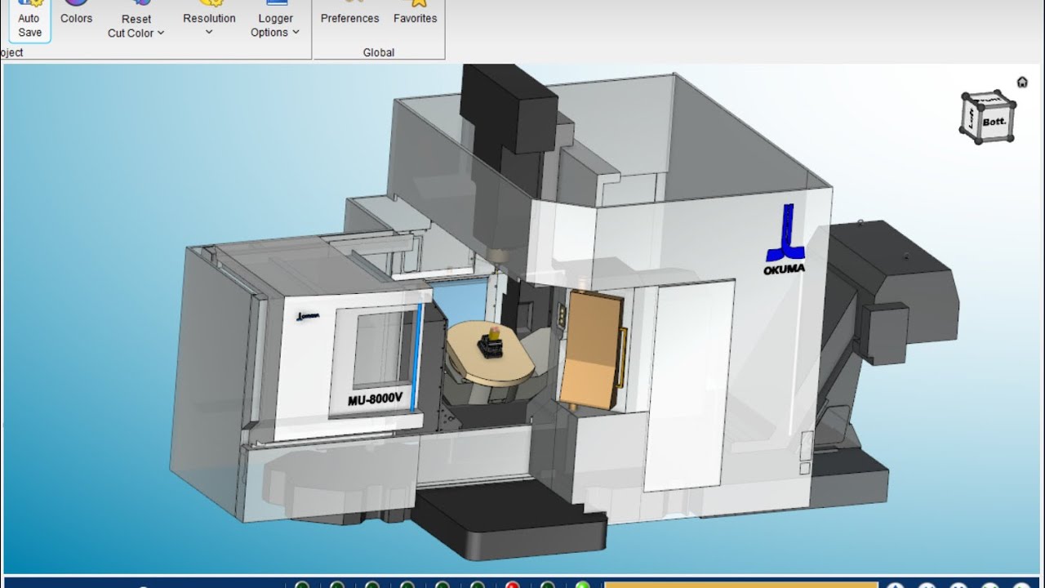The width and height of the screenshot is (1045, 588).
Task: Open Preferences in the Global group
Action: [349, 14]
